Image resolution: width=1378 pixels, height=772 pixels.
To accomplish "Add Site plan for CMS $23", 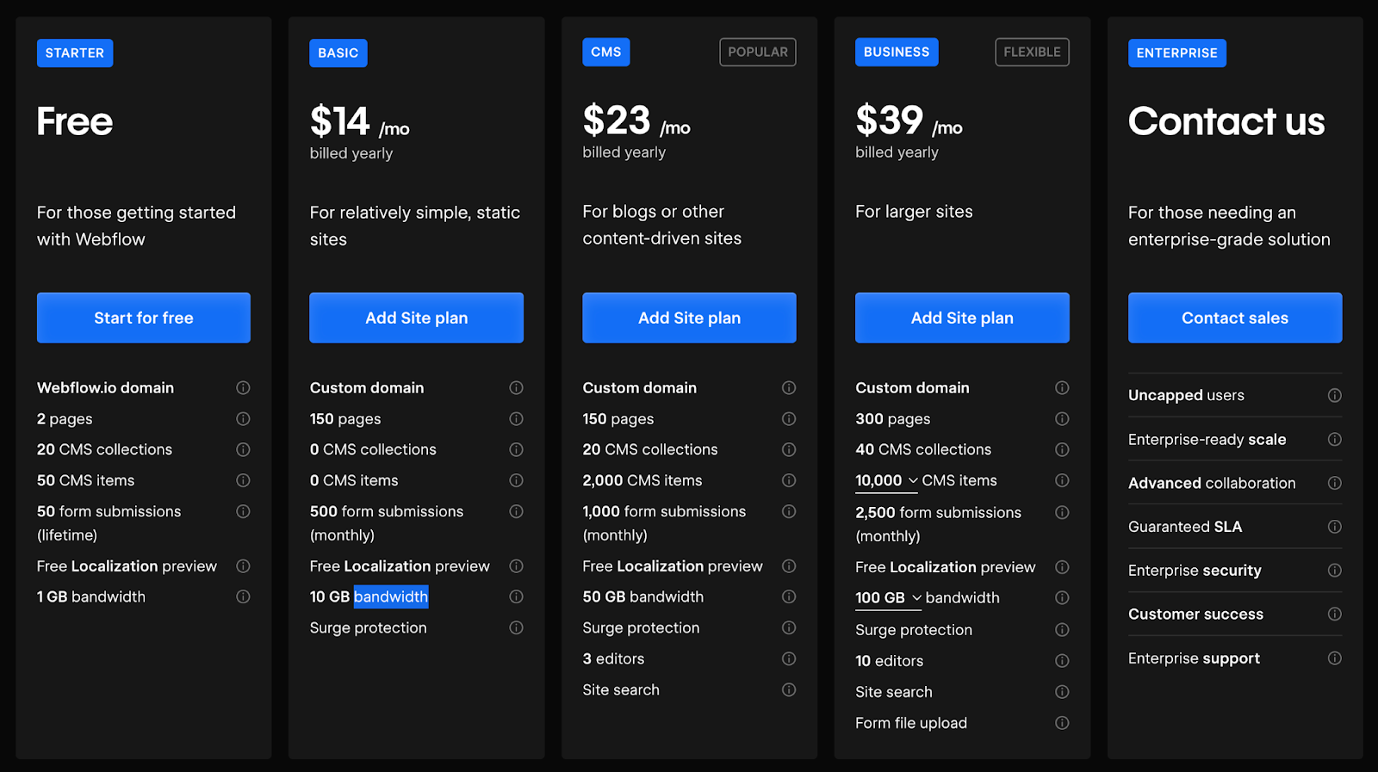I will (x=689, y=318).
